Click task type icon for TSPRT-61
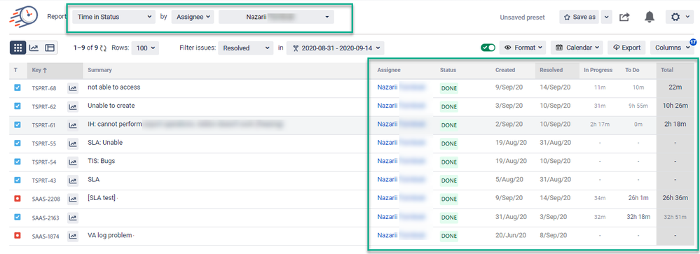The height and width of the screenshot is (254, 700). coord(18,125)
